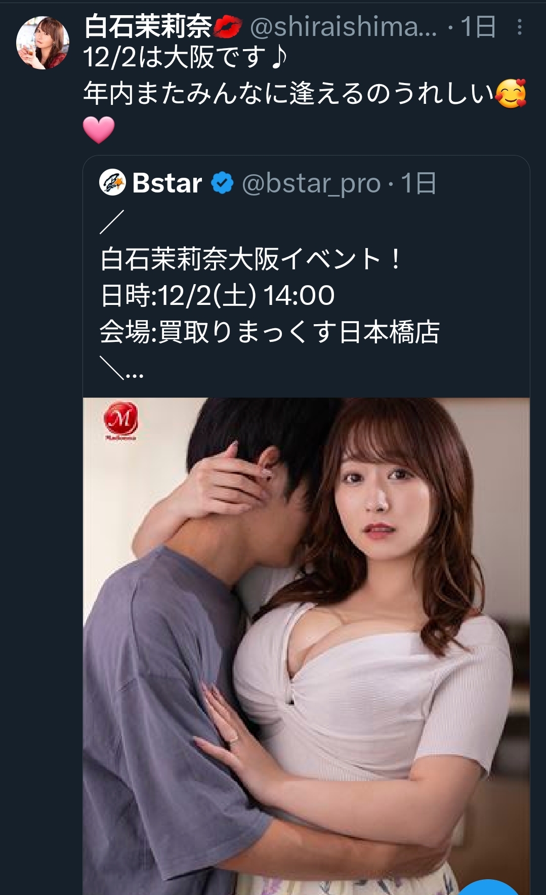Tap 白石茉莉奈's round profile avatar
The height and width of the screenshot is (895, 546).
pos(43,43)
